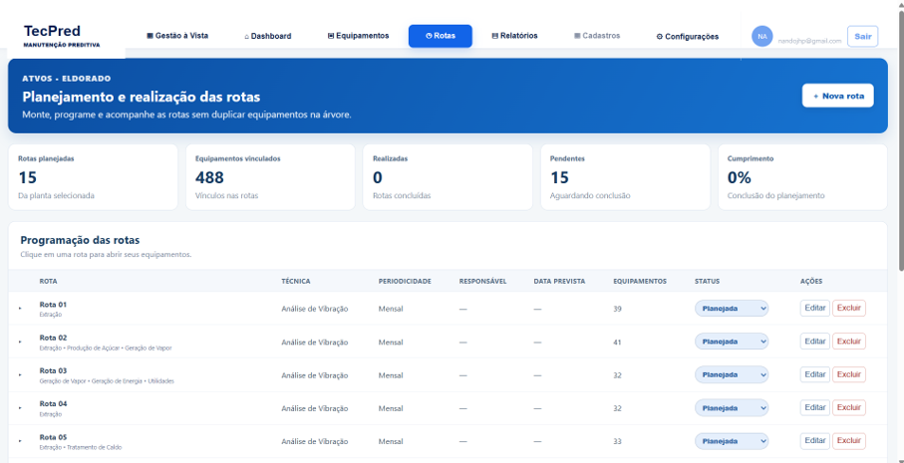Go to the Dashboard tab

pos(267,36)
